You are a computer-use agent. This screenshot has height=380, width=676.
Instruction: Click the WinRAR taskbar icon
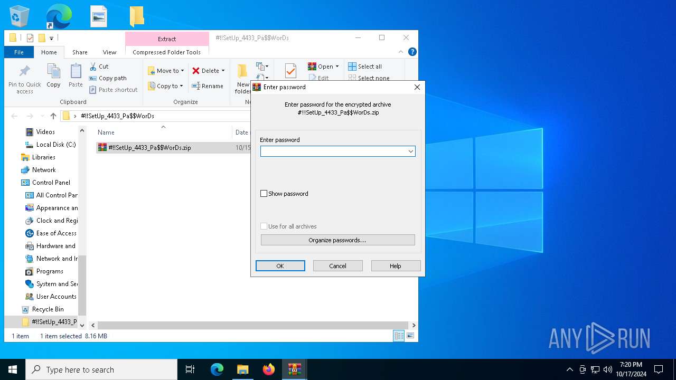pos(294,369)
